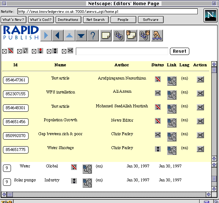Toggle checkbox beside pencil filter icon
Viewport: 219px width, 203px height.
pyautogui.click(x=19, y=51)
